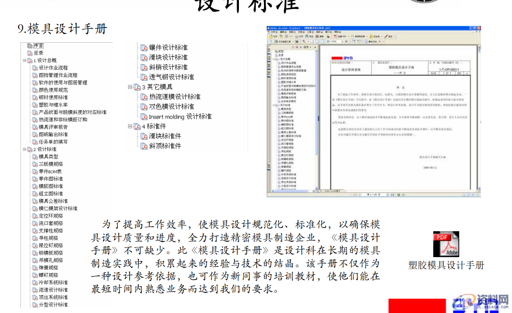This screenshot has width=512, height=313.
Task: Select the Zoom In magnifier tool
Action: [x=304, y=41]
